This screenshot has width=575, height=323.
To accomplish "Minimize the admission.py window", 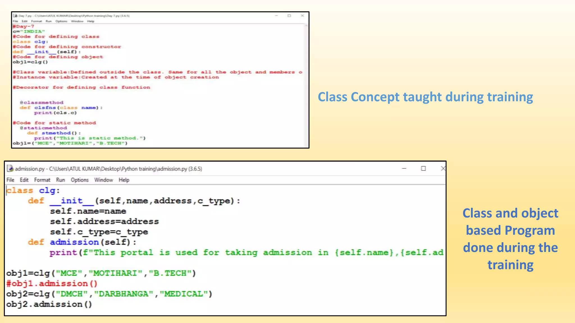I will pyautogui.click(x=404, y=169).
